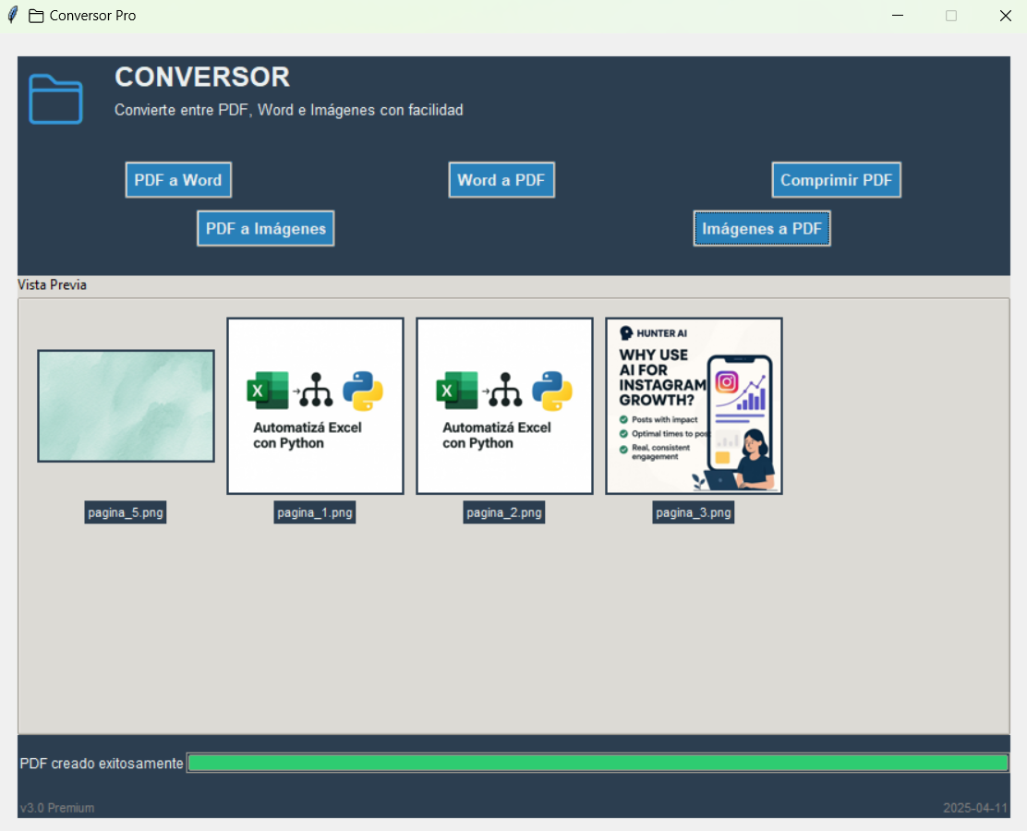Click the Imágenes a PDF button
The height and width of the screenshot is (831, 1027).
coord(762,229)
